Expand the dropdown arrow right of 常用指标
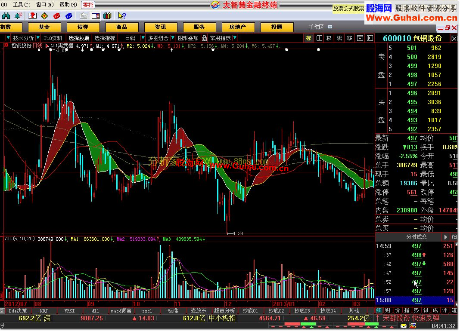460x331 pixels. click(235, 38)
